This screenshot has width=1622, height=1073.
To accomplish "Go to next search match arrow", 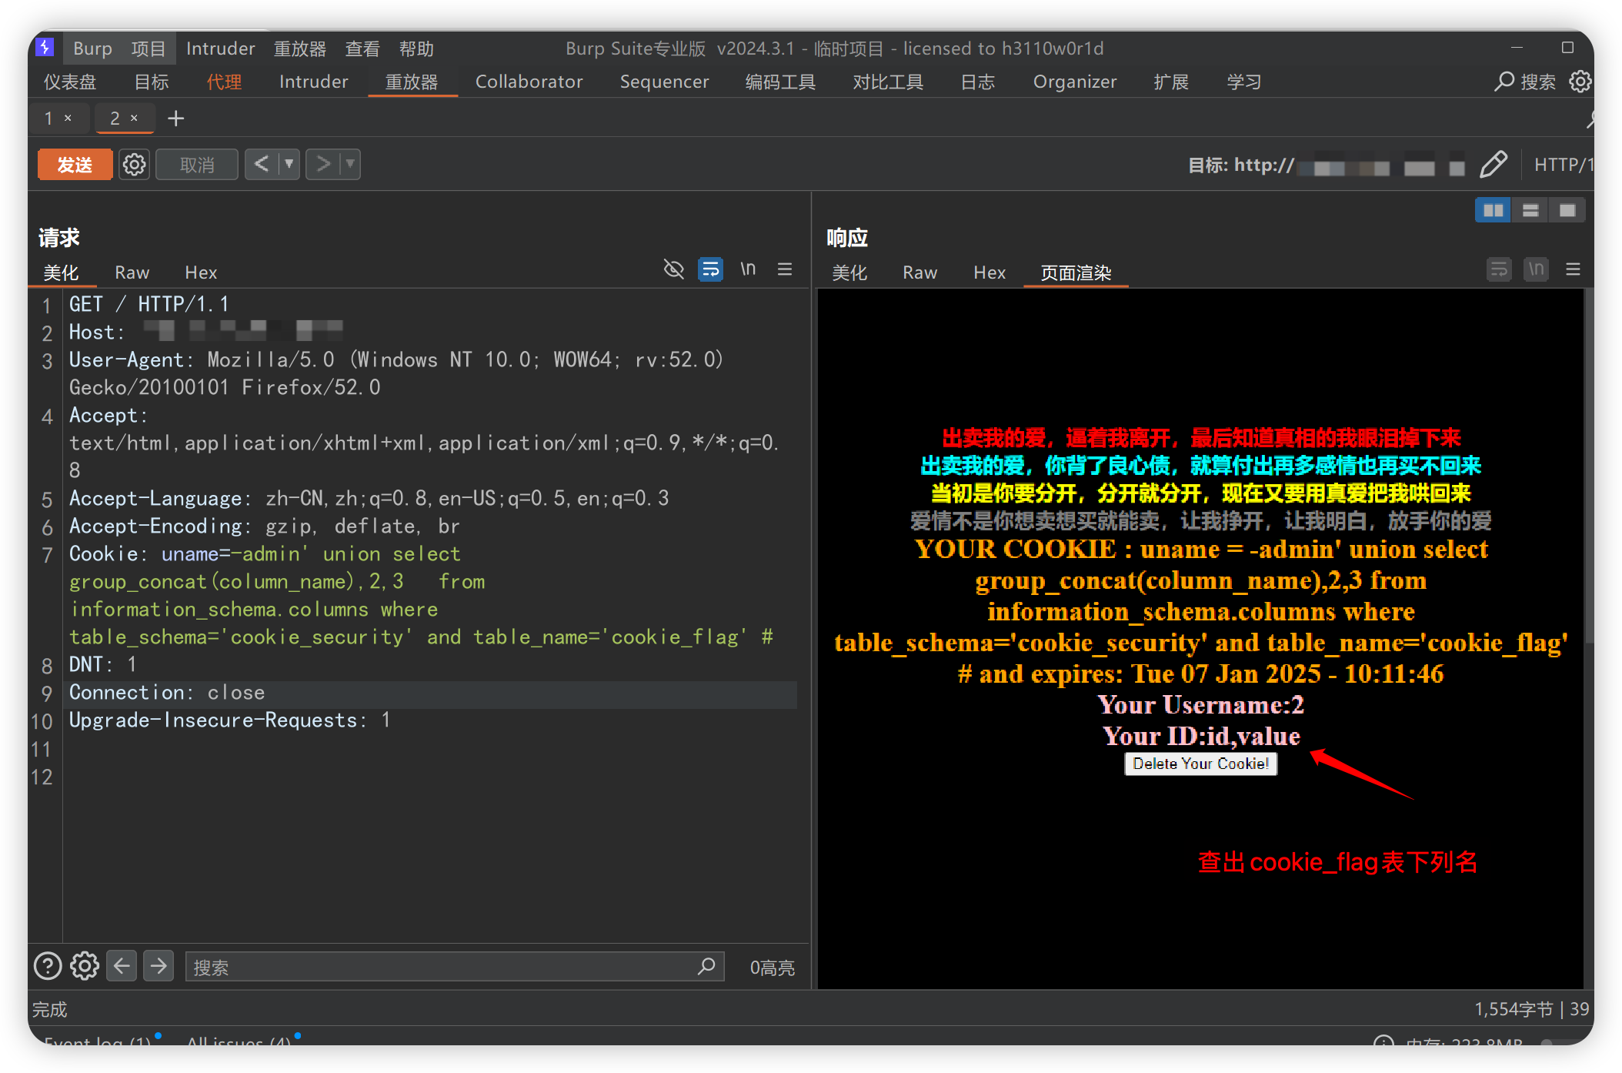I will 159,966.
